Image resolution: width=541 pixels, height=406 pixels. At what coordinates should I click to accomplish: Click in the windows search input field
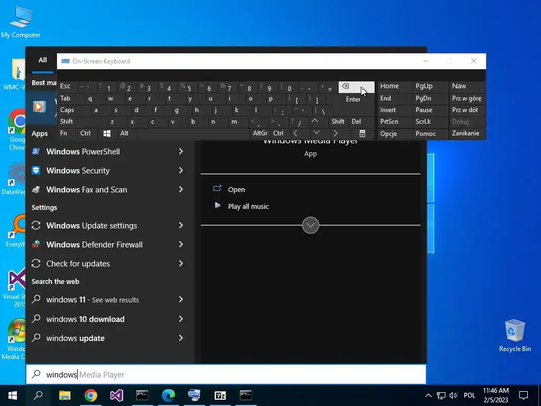226,375
